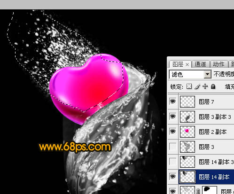Viewport: 234px width, 194px height.
Task: Toggle lock all padlock icon
Action: click(x=213, y=86)
